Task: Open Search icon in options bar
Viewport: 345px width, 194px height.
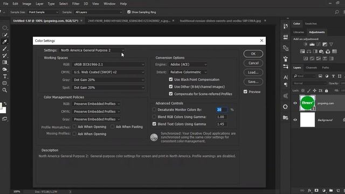Action: point(337,12)
